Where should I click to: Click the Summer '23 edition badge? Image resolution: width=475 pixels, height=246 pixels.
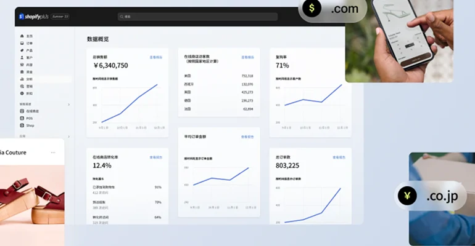pyautogui.click(x=60, y=17)
